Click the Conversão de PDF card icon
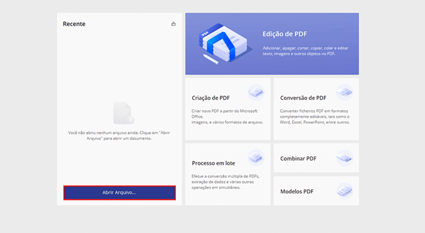The image size is (425, 233). coord(344,92)
